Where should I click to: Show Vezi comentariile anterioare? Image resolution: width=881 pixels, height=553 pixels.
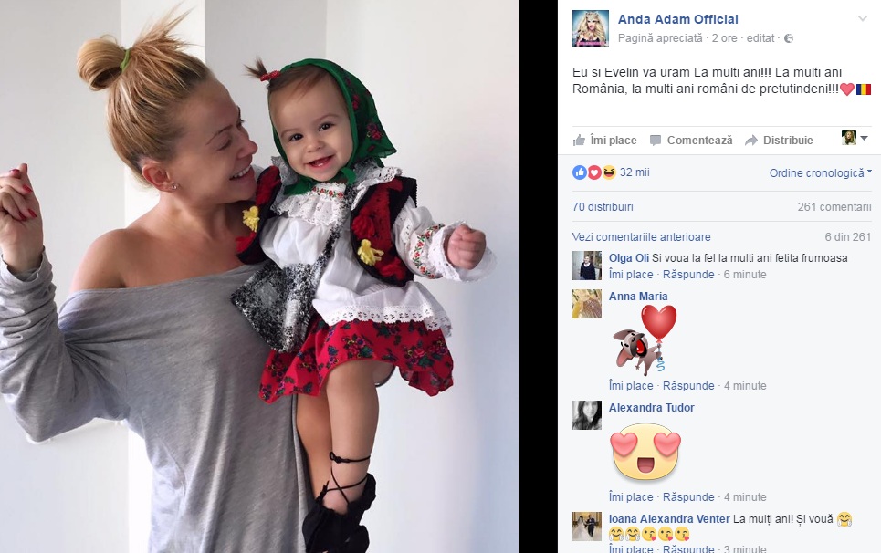[x=641, y=237]
